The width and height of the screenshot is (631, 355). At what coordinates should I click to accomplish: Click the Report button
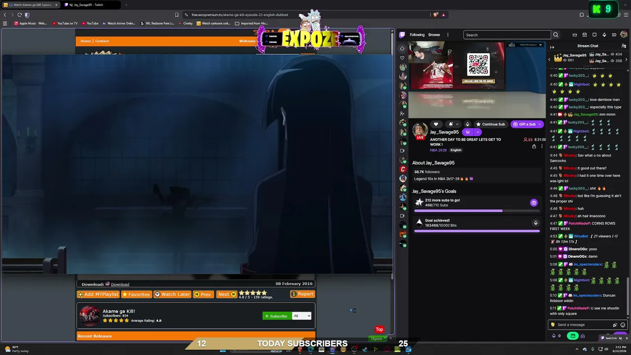(302, 294)
